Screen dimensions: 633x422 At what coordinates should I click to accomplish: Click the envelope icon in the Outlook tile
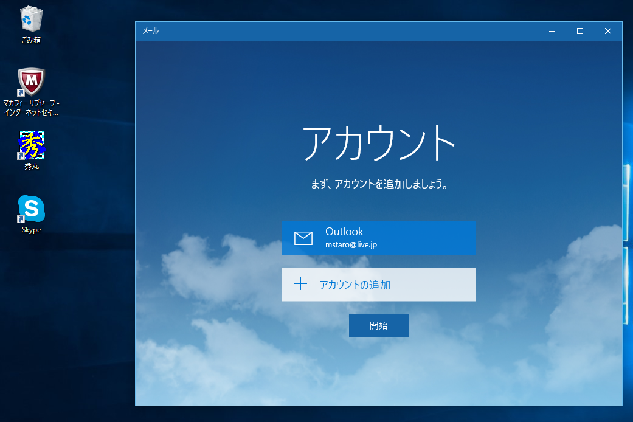pyautogui.click(x=303, y=238)
